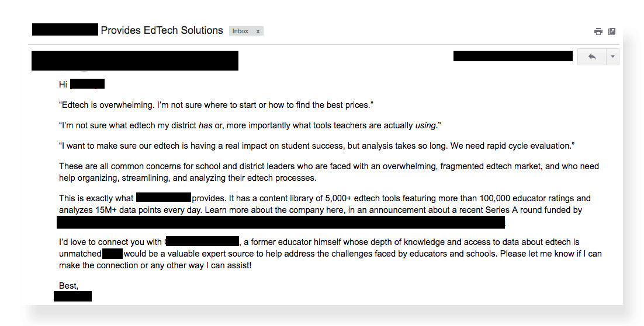
Task: Click the italic word "using" in second quote
Action: coord(425,125)
